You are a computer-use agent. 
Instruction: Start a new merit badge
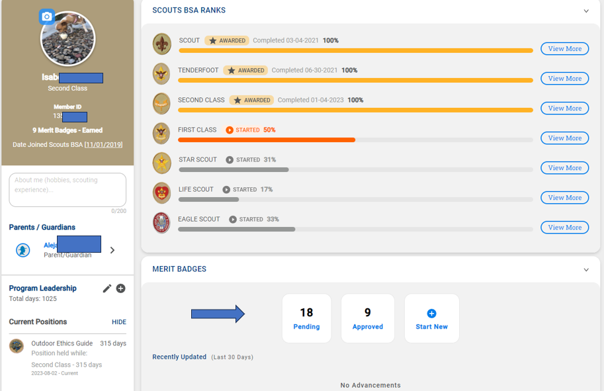(432, 318)
